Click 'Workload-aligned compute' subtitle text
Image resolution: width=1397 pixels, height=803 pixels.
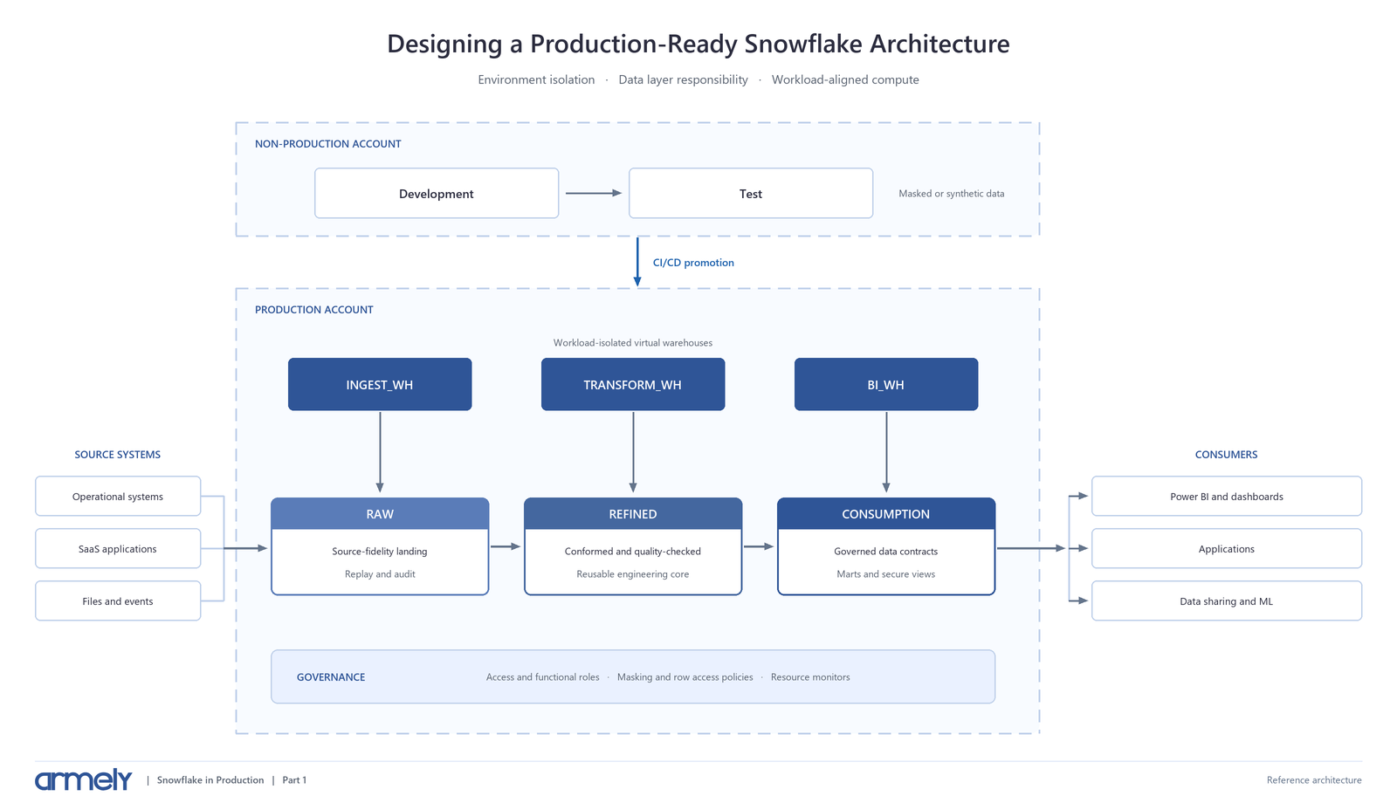tap(845, 79)
